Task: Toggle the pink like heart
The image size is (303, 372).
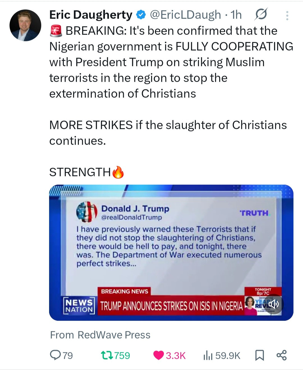Action: point(159,355)
